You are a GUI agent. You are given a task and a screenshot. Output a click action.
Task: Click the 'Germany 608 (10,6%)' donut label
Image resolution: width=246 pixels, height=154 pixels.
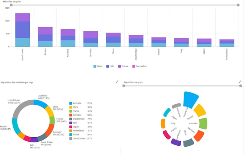pyautogui.click(x=58, y=133)
